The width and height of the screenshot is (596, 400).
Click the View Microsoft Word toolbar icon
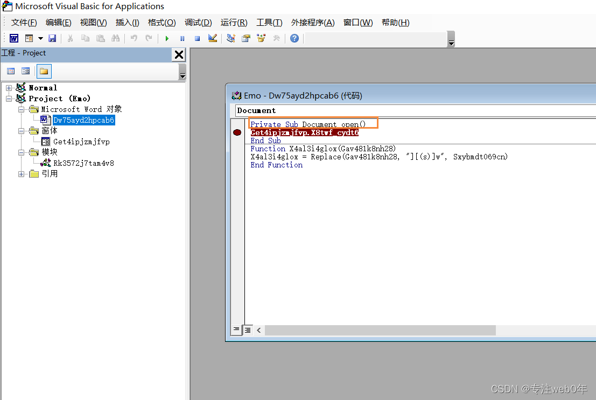coord(14,38)
